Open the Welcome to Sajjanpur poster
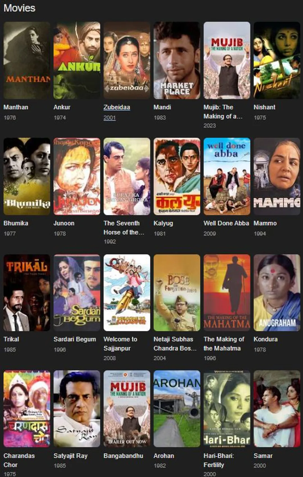The height and width of the screenshot is (477, 303). 127,293
